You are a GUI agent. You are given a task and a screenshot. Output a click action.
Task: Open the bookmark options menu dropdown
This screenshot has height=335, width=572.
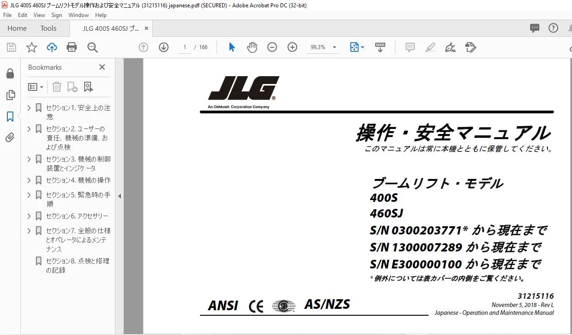[x=35, y=87]
